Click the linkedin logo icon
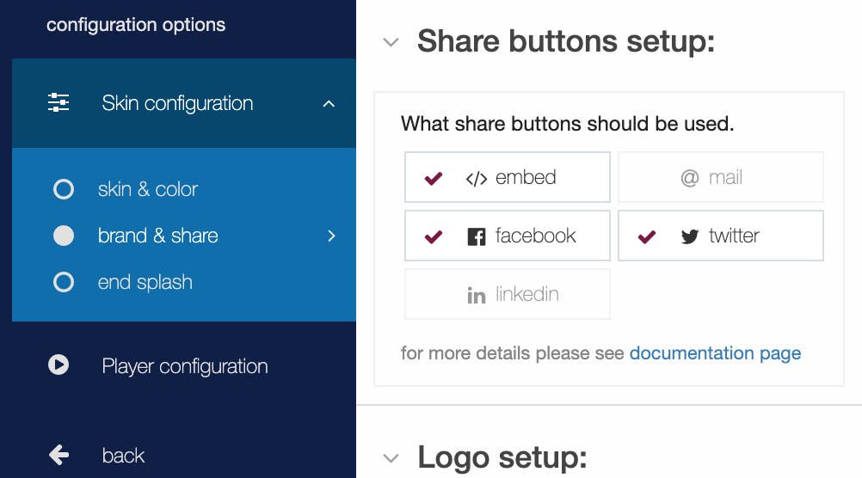862x478 pixels. (x=476, y=295)
